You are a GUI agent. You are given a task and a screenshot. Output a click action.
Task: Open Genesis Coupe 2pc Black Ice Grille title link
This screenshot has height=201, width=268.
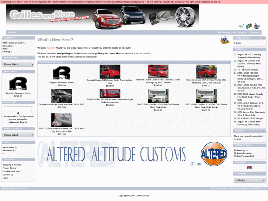pos(62,104)
